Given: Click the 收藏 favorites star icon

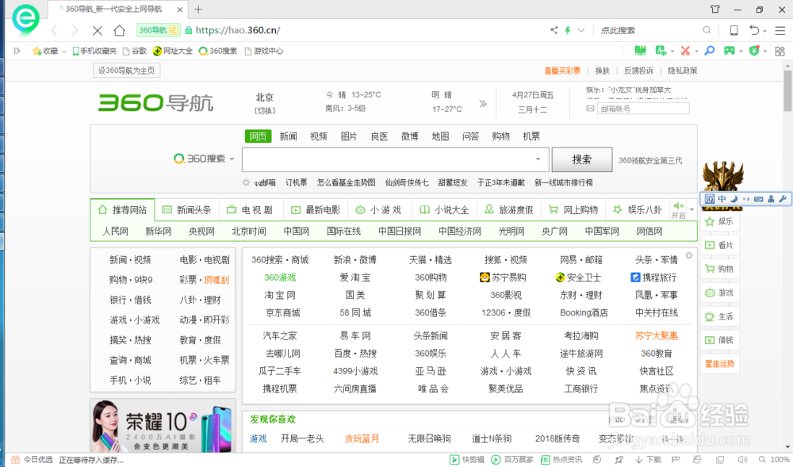Looking at the screenshot, I should 36,51.
